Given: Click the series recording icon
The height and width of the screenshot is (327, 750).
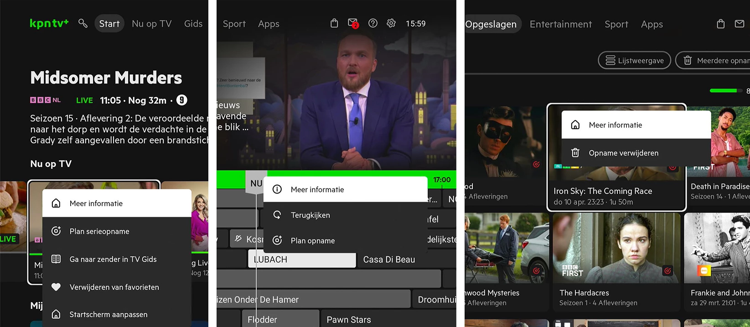Looking at the screenshot, I should click(x=56, y=231).
